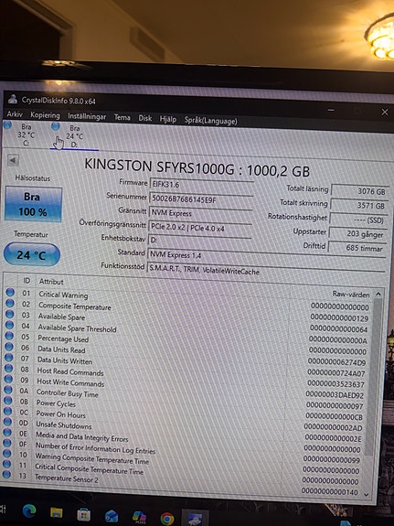Open the Språk(Language) menu
The width and height of the screenshot is (394, 526).
(x=210, y=121)
